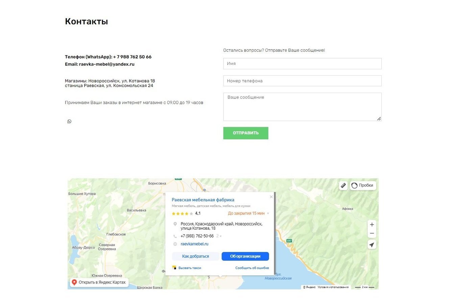Screen dimensions: 453x301
Task: Open WhatsApp chat via the WhatsApp icon
Action: click(x=69, y=121)
